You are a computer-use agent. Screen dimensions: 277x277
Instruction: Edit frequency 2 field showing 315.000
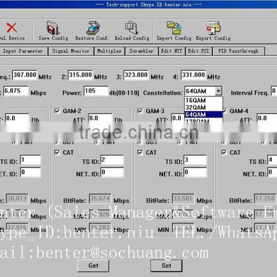click(x=80, y=75)
